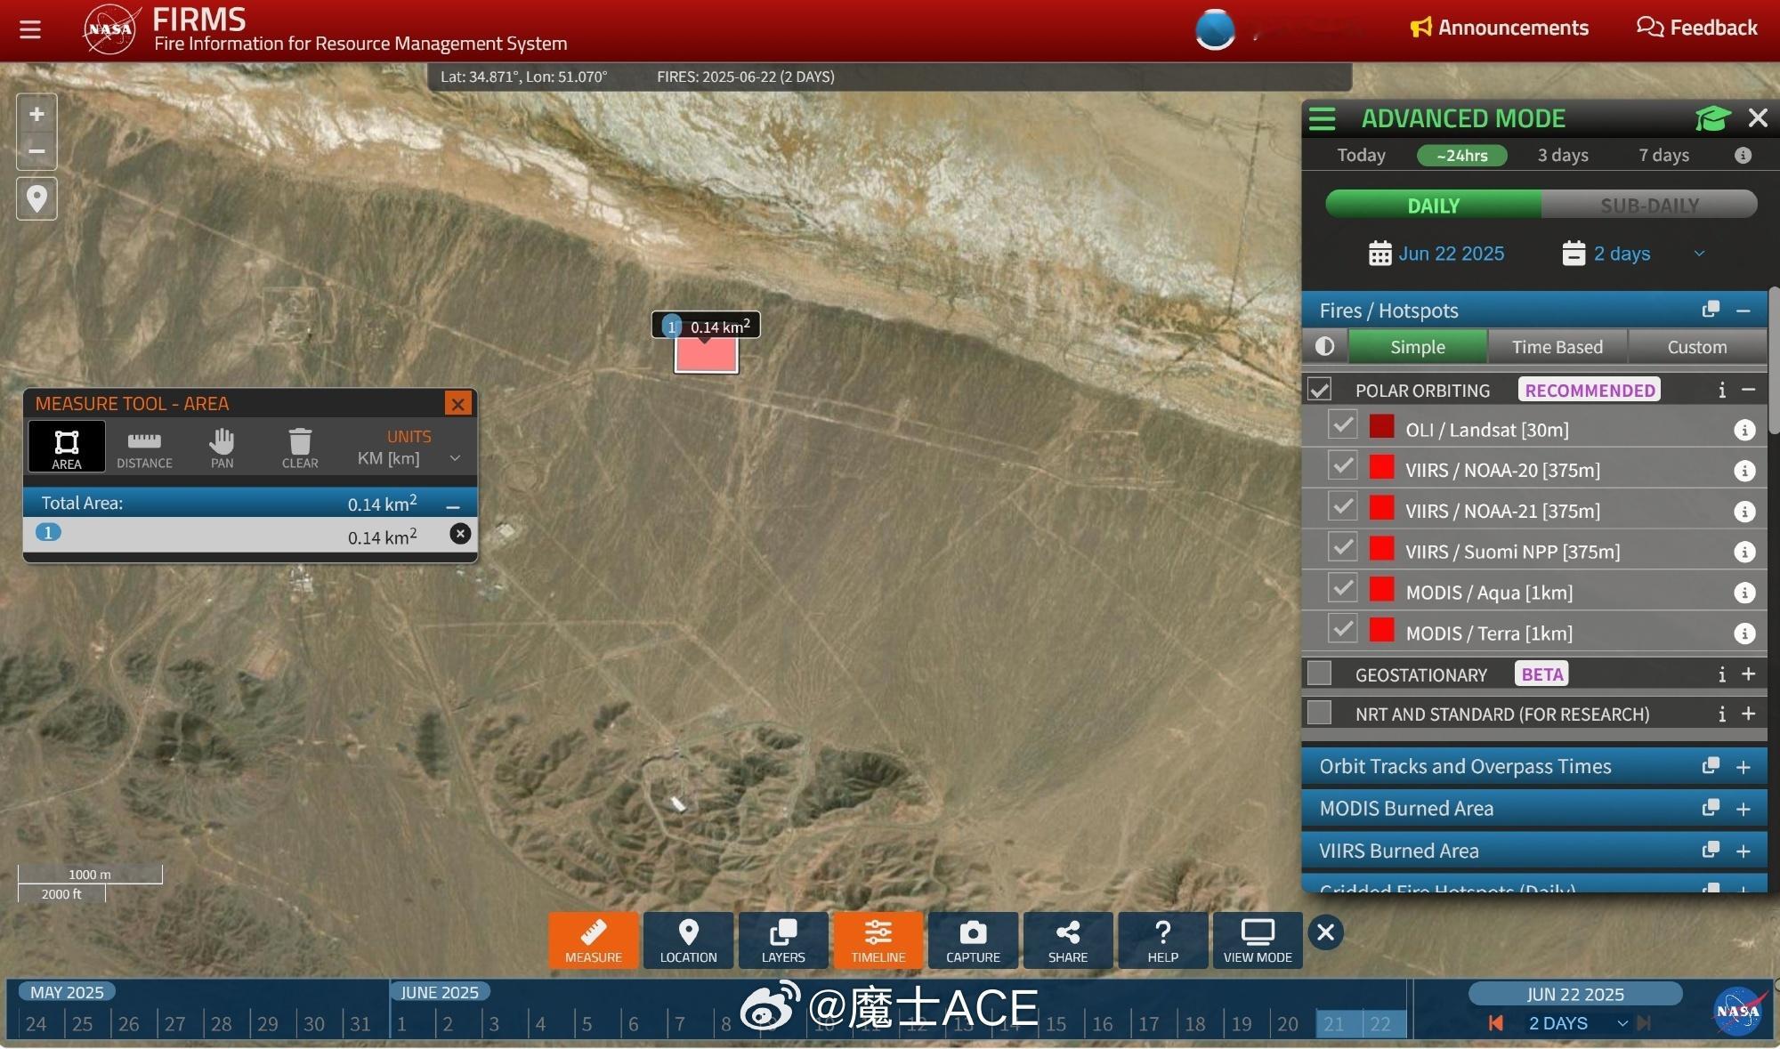Enable NRT and Standard checkbox

coord(1319,713)
